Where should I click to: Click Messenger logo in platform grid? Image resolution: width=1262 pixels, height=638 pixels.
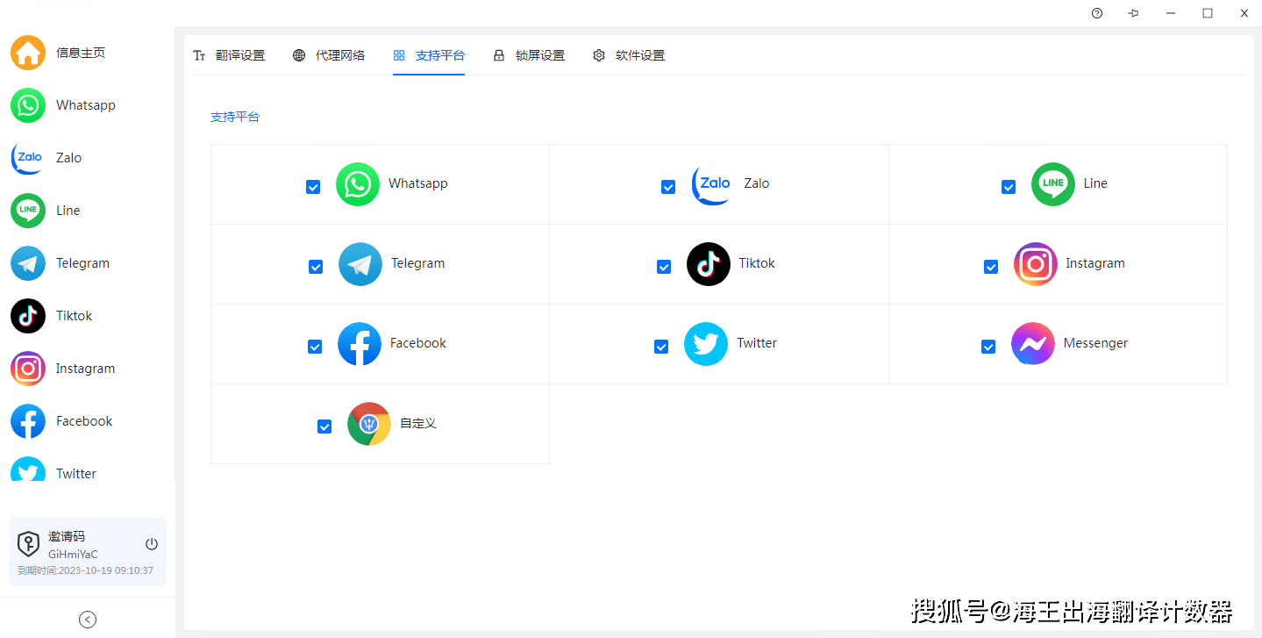click(x=1033, y=344)
